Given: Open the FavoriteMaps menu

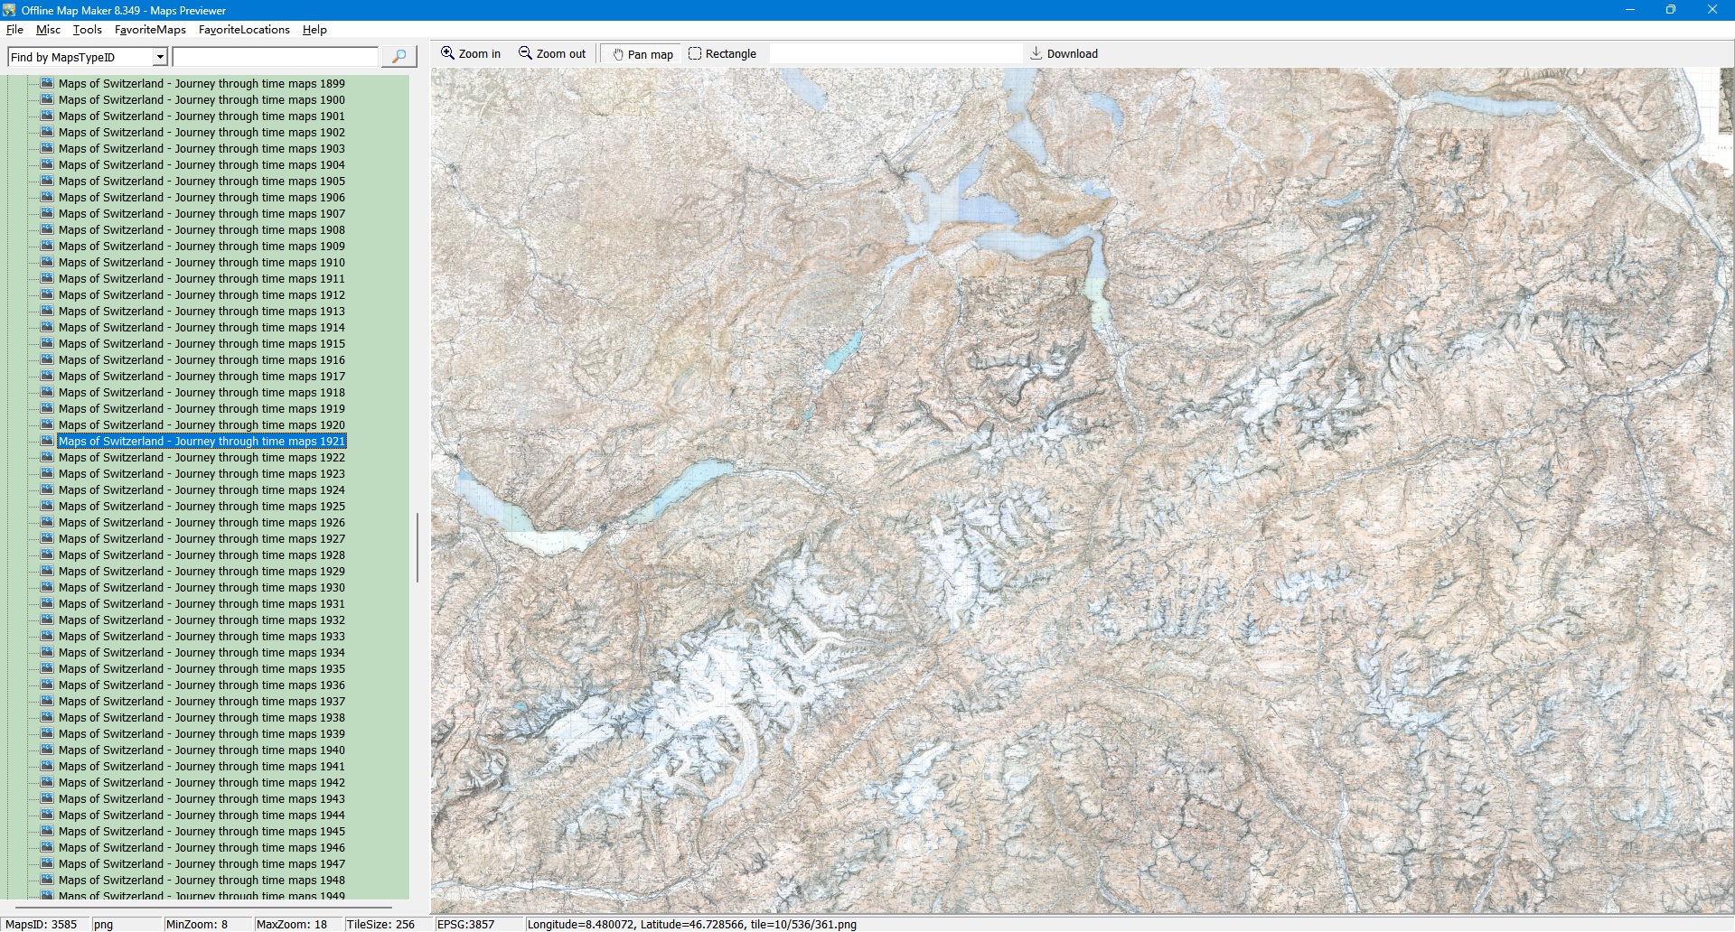Looking at the screenshot, I should point(150,30).
